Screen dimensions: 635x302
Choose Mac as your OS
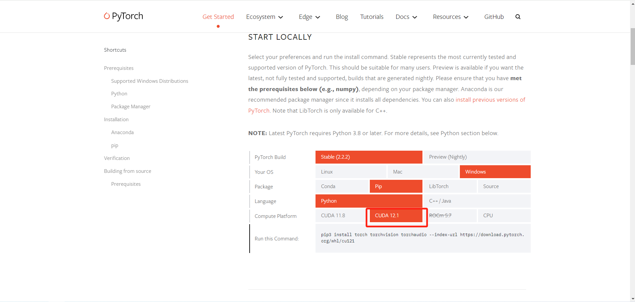click(x=423, y=172)
